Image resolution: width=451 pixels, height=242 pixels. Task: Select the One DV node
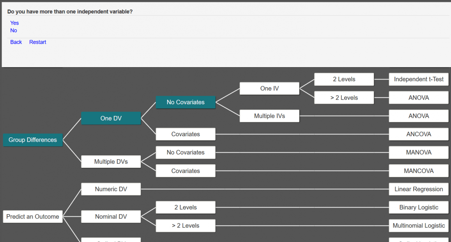(x=111, y=118)
